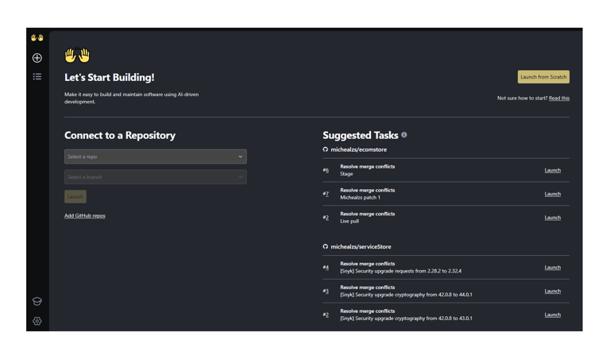Click the pull request icon for #6 Stage
The image size is (610, 363).
coord(326,170)
